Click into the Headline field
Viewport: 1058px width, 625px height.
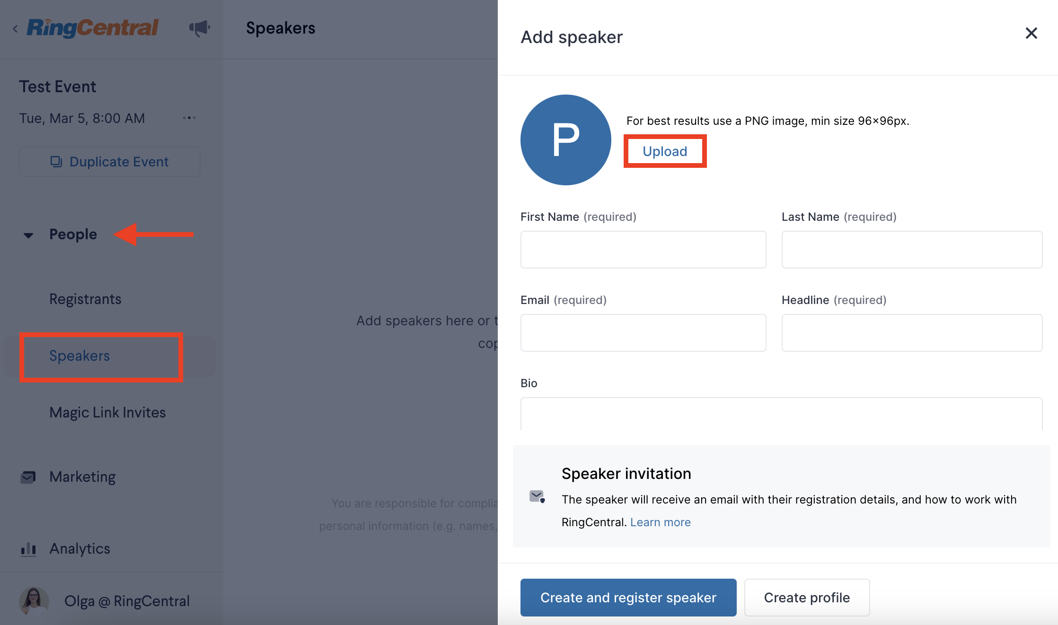point(912,333)
